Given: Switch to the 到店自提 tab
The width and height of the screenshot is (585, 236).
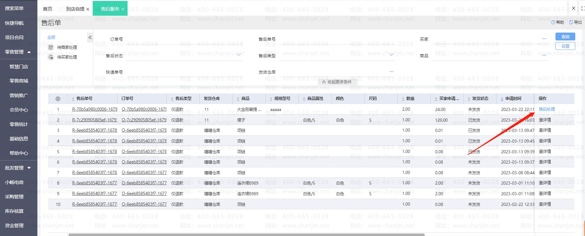Looking at the screenshot, I should [x=75, y=9].
